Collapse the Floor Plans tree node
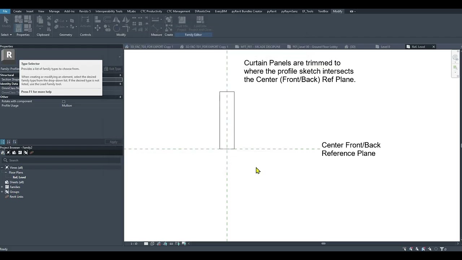462x260 pixels. point(6,173)
